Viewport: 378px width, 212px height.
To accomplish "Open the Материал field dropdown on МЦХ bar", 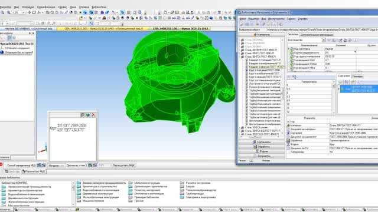I will (x=63, y=165).
